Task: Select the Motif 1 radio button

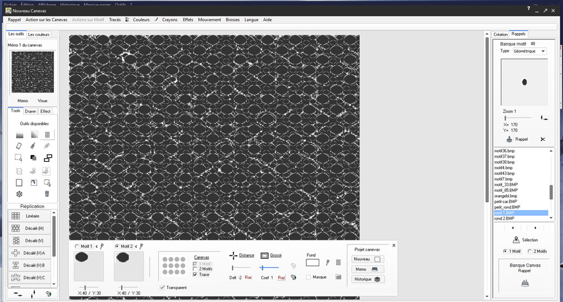Action: (77, 246)
